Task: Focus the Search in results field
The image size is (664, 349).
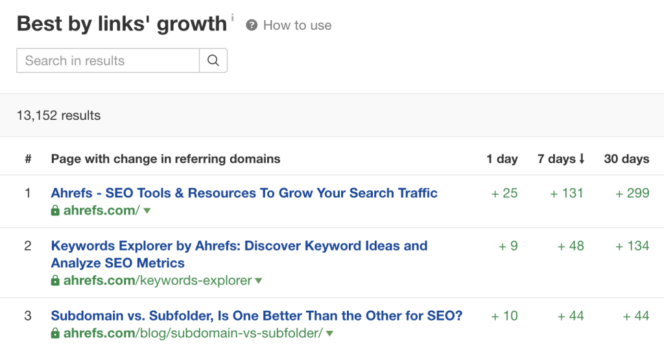Action: point(108,61)
